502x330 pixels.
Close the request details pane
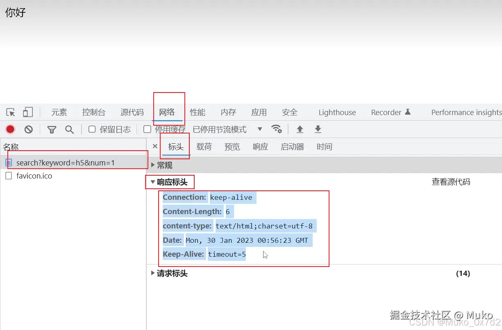coord(155,146)
